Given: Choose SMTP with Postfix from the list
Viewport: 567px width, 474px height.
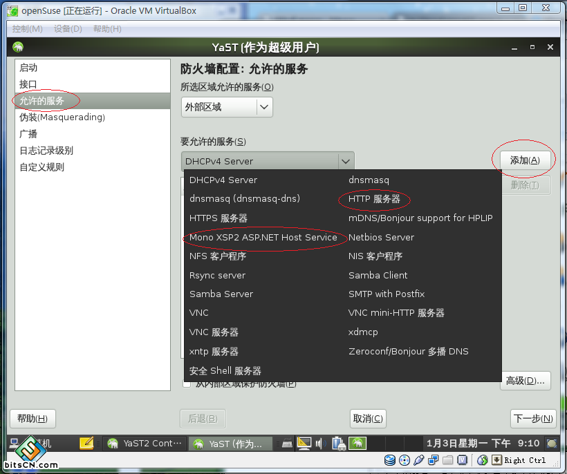Looking at the screenshot, I should 387,294.
